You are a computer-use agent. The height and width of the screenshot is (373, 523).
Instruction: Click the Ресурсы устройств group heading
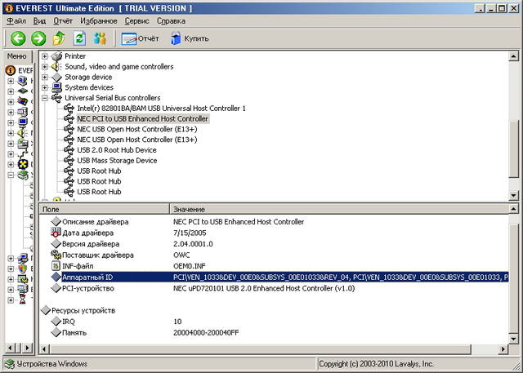pos(83,310)
